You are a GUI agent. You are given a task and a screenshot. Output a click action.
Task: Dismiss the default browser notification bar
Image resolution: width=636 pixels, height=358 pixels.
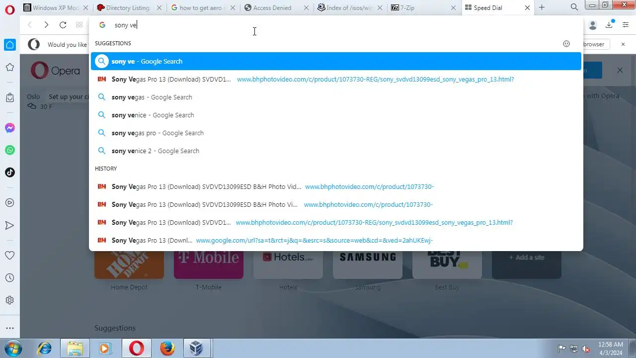point(623,44)
